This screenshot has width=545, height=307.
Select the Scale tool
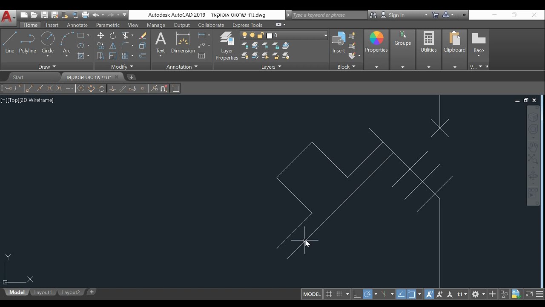(113, 56)
